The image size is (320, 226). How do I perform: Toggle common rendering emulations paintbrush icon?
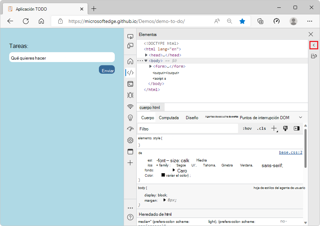tap(285, 128)
